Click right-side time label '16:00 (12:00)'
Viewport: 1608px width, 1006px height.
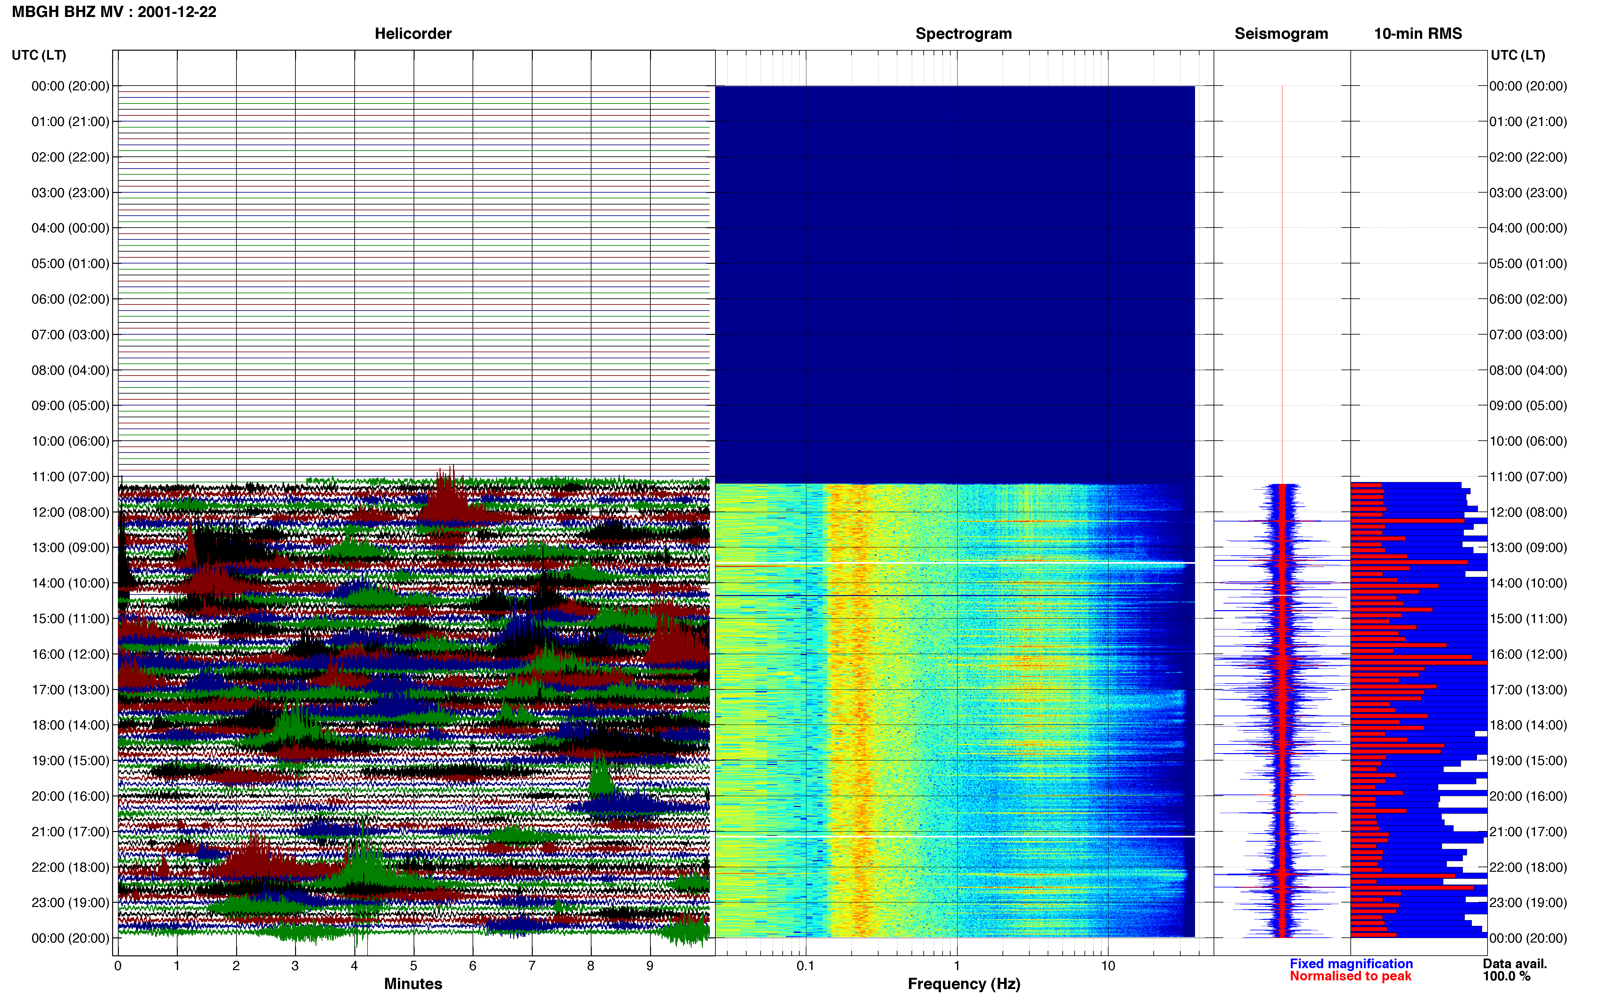[1528, 654]
